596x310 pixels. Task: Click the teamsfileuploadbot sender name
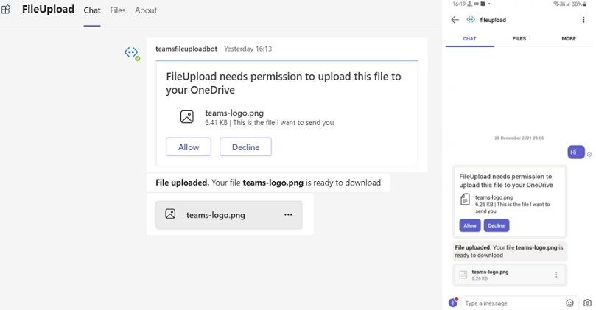pos(186,49)
